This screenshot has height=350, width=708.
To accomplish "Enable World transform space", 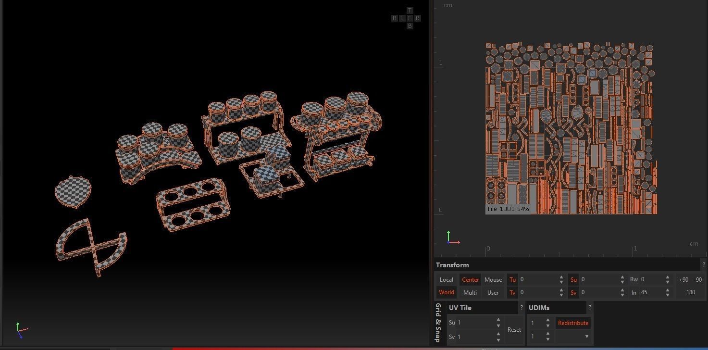I will tap(447, 292).
